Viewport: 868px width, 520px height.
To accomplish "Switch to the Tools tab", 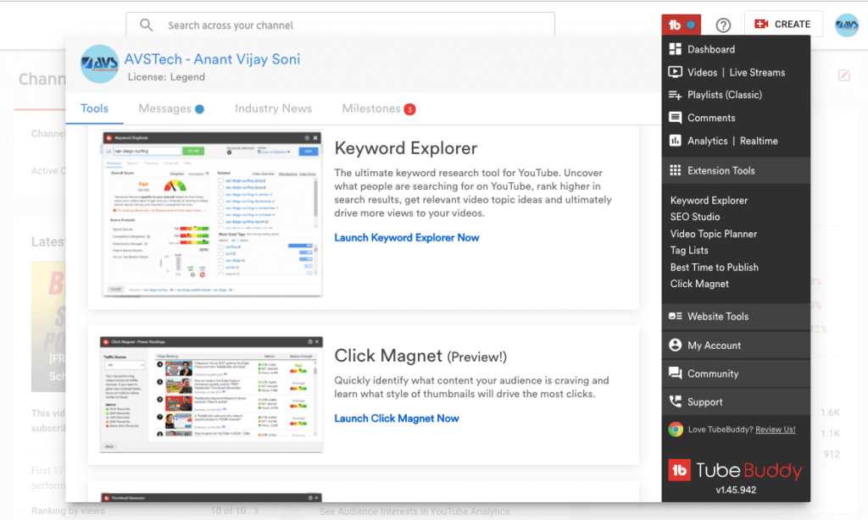I will click(94, 108).
